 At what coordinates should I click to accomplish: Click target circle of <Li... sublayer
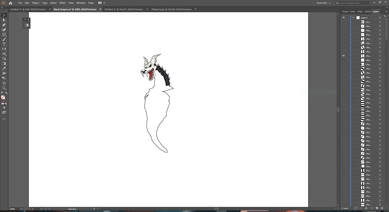click(380, 22)
